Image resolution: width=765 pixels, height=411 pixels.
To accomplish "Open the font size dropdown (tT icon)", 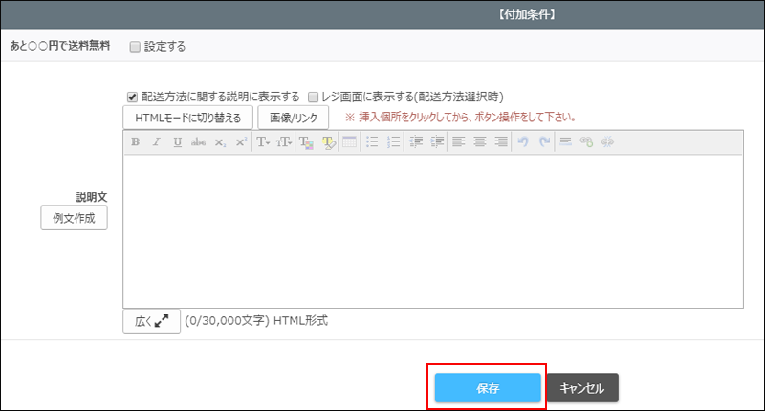I will 284,141.
